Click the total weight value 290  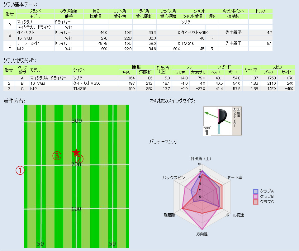104,49
